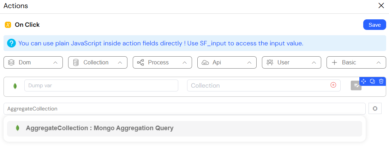Click the MongoDB leaf icon in the action row
Screen dimensions: 389x146
pyautogui.click(x=15, y=86)
